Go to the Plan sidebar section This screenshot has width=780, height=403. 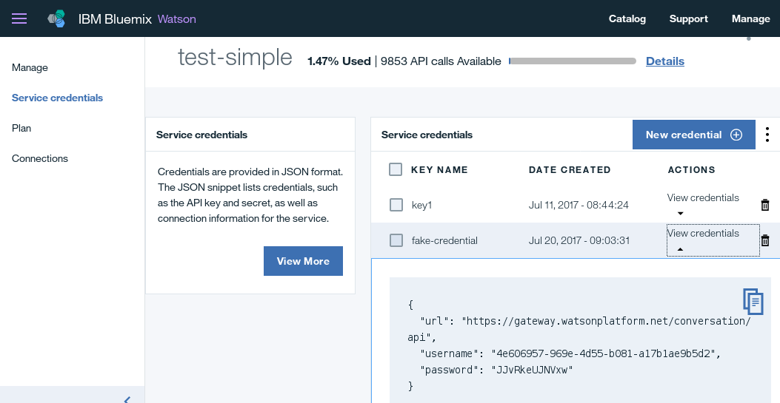coord(21,128)
